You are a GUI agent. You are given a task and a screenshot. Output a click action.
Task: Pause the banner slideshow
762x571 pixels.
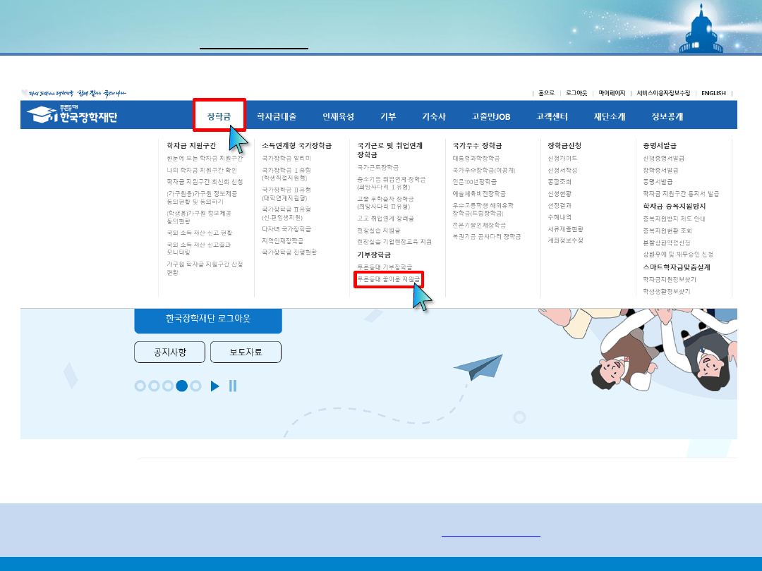tap(233, 386)
